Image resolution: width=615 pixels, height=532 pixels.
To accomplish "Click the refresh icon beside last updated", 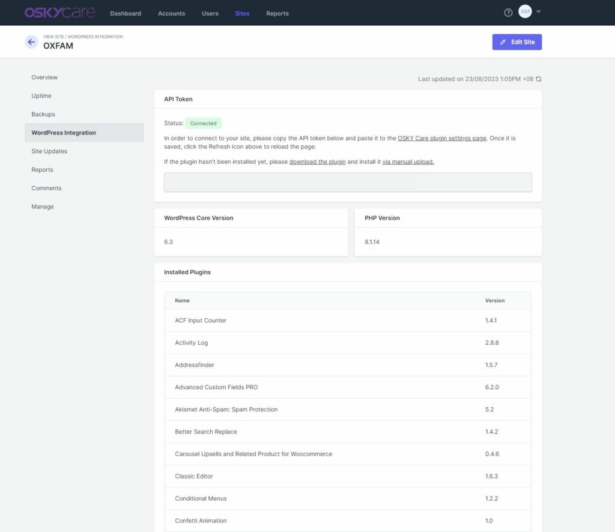I will pos(539,79).
